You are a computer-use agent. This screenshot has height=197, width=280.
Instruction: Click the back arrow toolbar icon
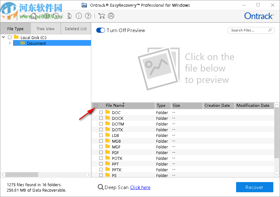[x=24, y=16]
